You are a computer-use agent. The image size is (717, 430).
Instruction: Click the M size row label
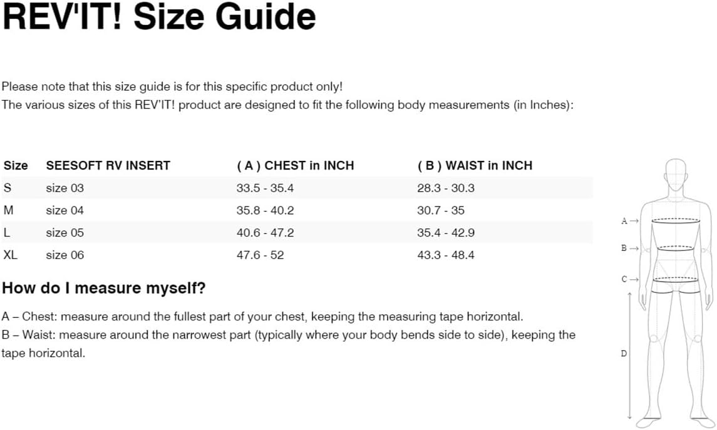(9, 210)
